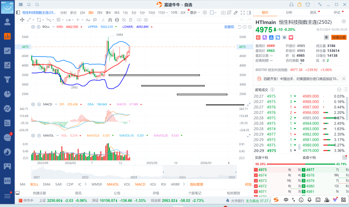Toggle RSI indicator

[164, 184]
